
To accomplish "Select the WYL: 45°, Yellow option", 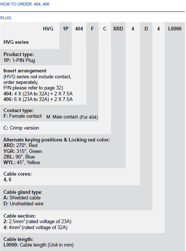I will [x=22, y=163].
